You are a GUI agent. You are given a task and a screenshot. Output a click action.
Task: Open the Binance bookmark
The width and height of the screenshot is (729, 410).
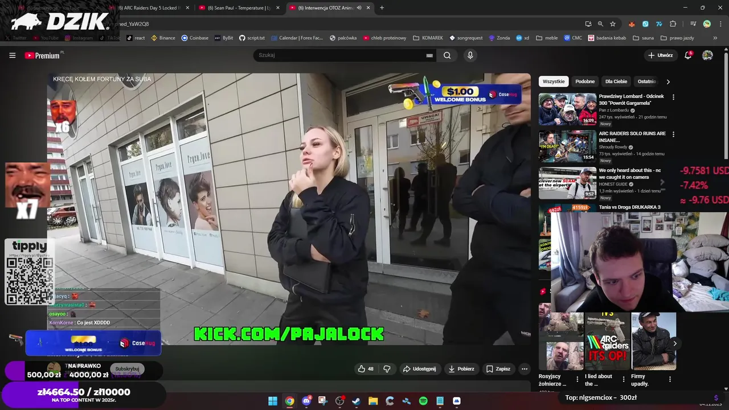(x=163, y=38)
